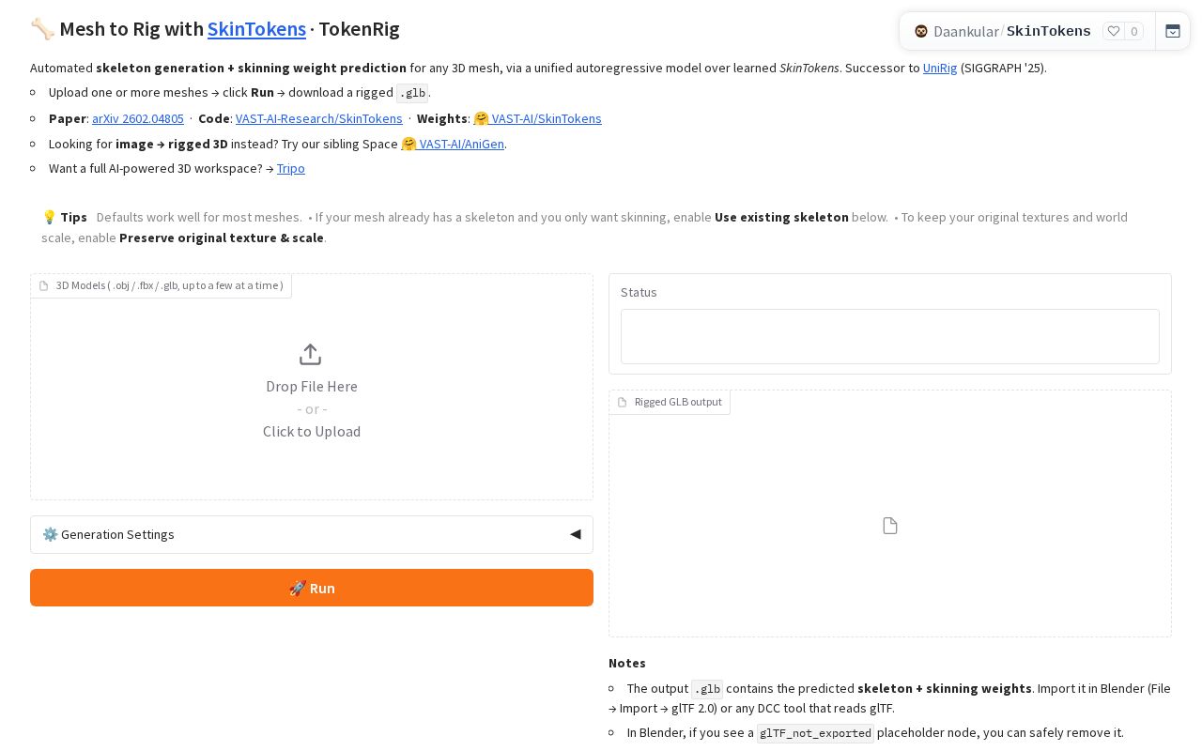Open the Daankular profile name

pos(966,31)
